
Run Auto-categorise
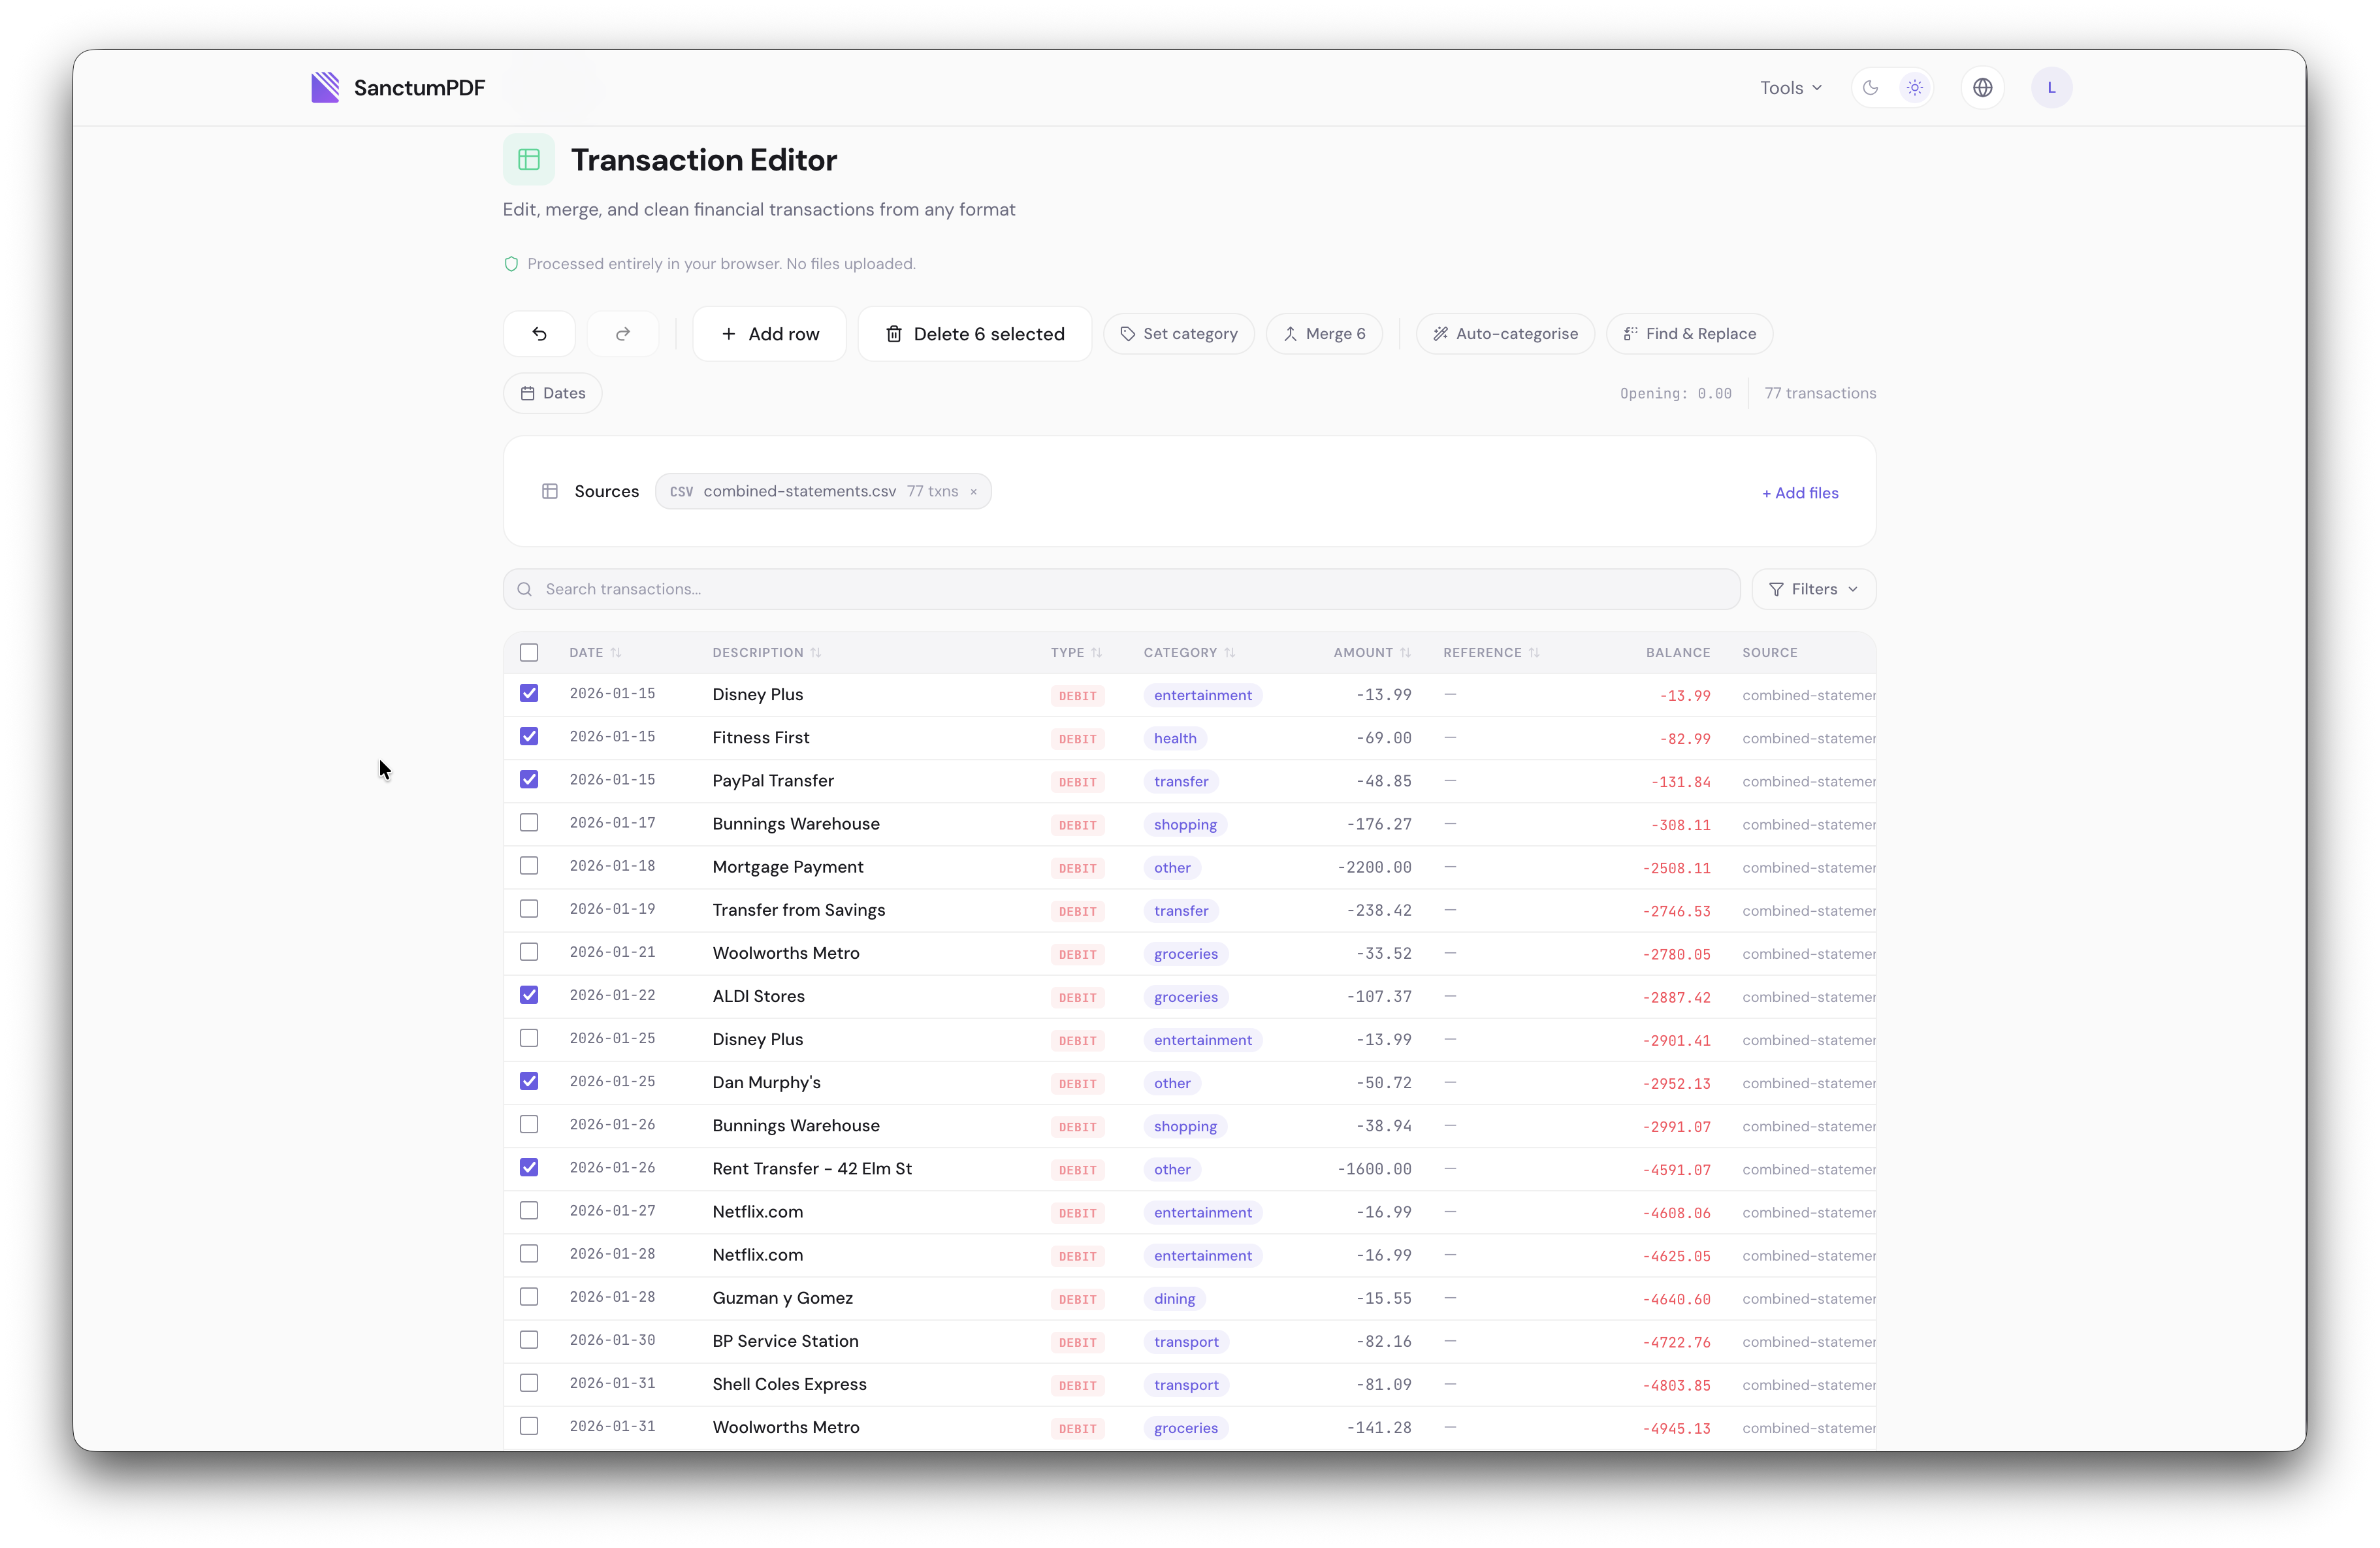[1505, 334]
